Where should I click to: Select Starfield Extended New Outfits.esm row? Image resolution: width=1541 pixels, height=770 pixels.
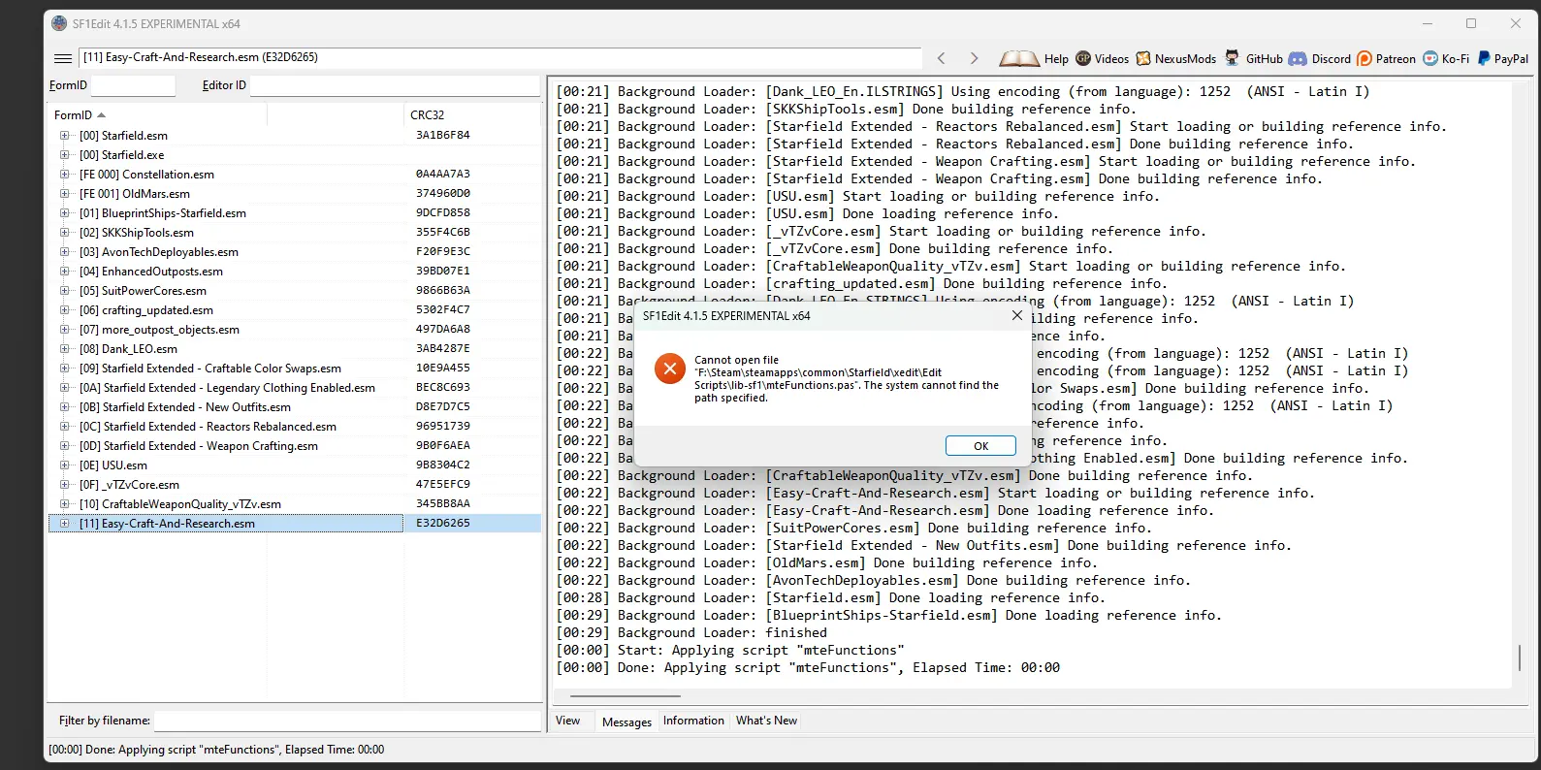click(x=295, y=407)
